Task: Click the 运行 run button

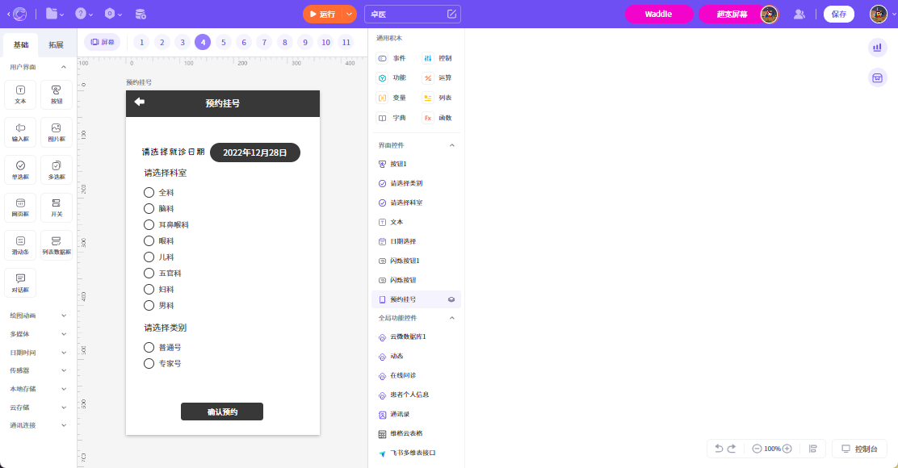Action: point(322,15)
